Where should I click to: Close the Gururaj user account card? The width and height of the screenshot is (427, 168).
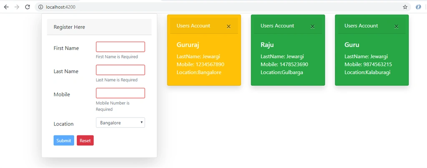pyautogui.click(x=229, y=26)
